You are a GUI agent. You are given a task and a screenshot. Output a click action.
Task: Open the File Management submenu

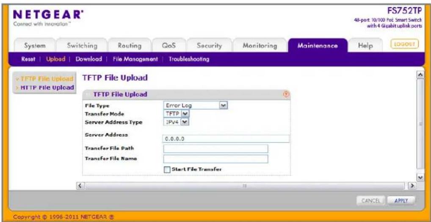coord(135,59)
